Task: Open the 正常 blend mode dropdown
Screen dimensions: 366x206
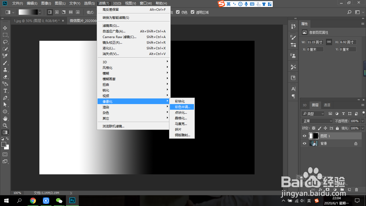Action: tap(317, 121)
